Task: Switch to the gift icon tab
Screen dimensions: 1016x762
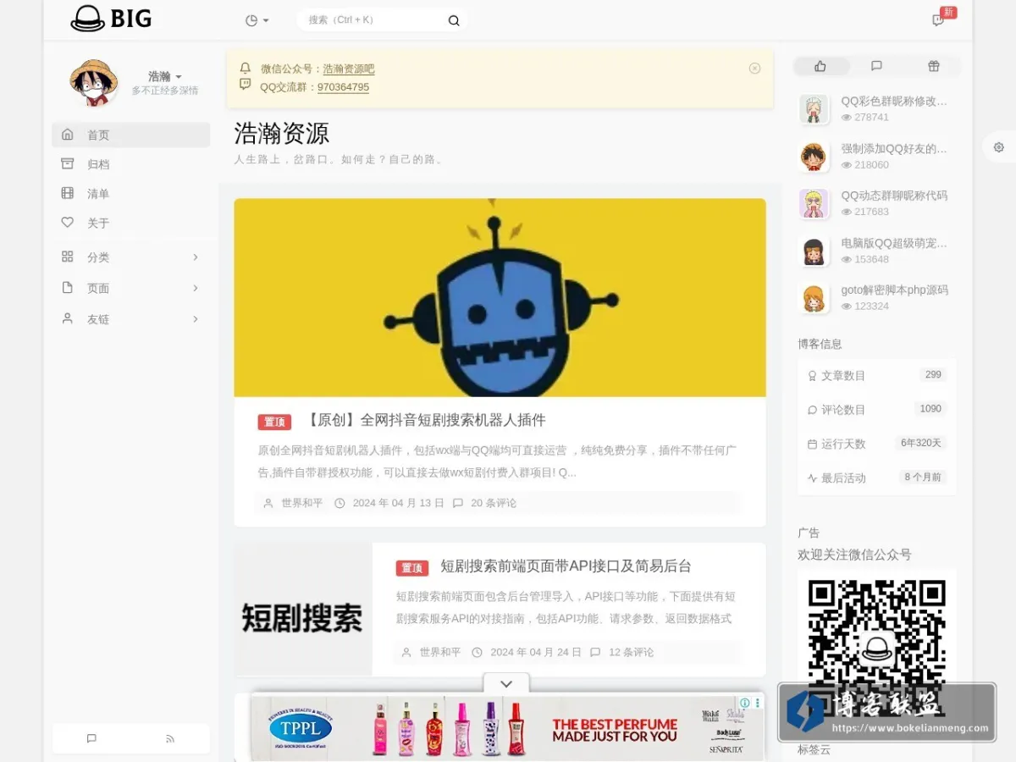Action: [x=933, y=66]
